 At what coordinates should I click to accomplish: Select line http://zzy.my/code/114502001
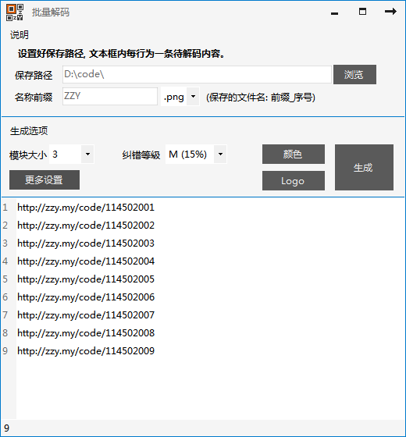pos(86,208)
